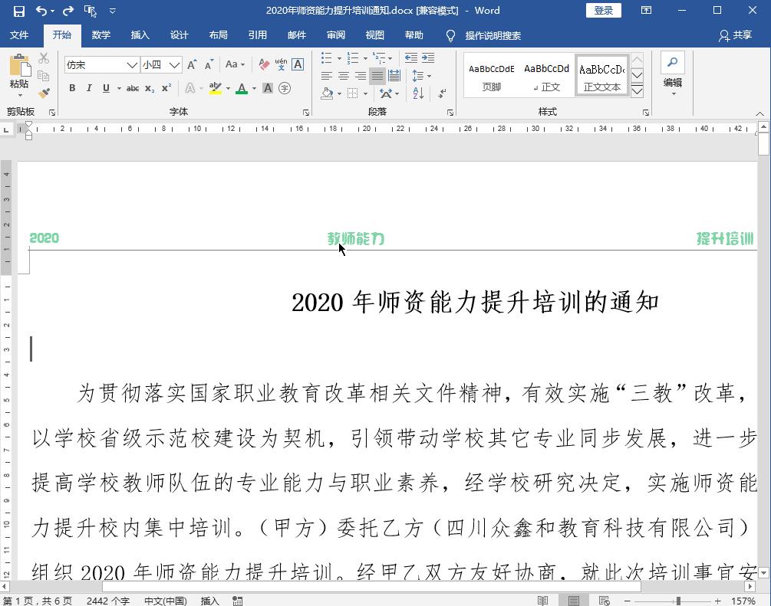Click the 操作说明搜索 search box
This screenshot has height=606, width=771.
pos(493,35)
